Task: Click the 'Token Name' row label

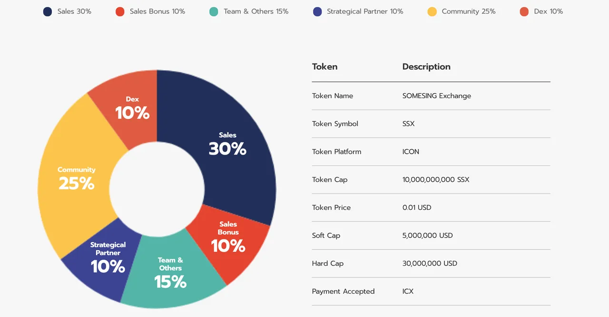Action: (x=333, y=96)
